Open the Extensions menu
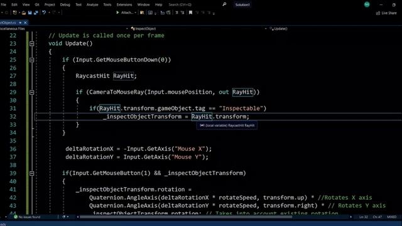The width and height of the screenshot is (402, 226). click(124, 4)
